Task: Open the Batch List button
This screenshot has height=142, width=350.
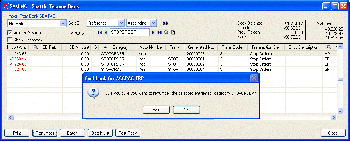Action: tap(101, 133)
